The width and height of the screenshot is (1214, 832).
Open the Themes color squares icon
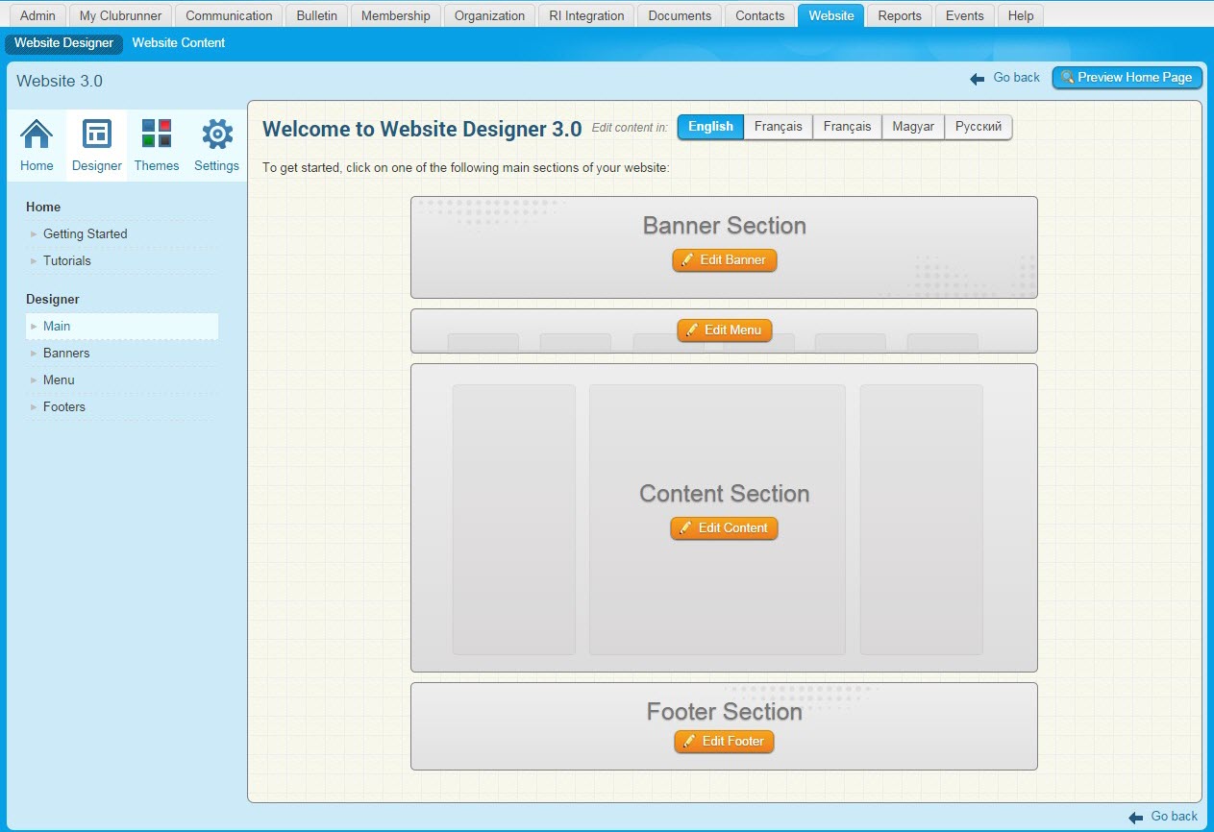pyautogui.click(x=157, y=134)
